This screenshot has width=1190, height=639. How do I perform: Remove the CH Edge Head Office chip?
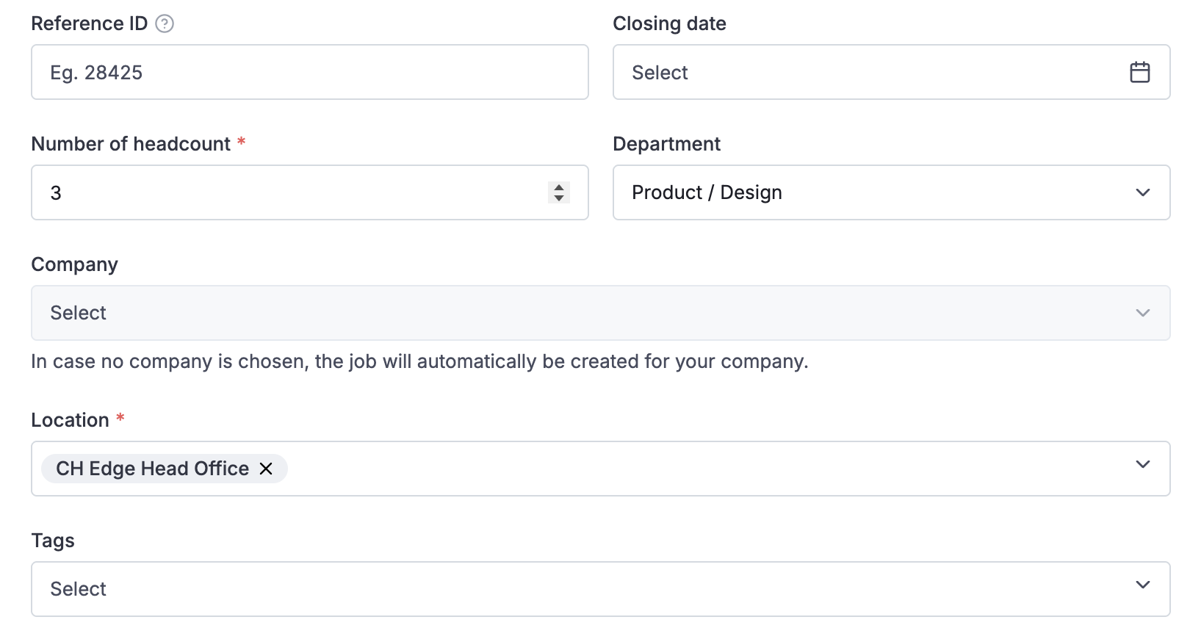(266, 469)
